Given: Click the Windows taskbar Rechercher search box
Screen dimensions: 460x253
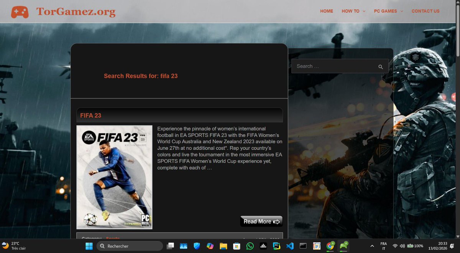Looking at the screenshot, I should (129, 246).
